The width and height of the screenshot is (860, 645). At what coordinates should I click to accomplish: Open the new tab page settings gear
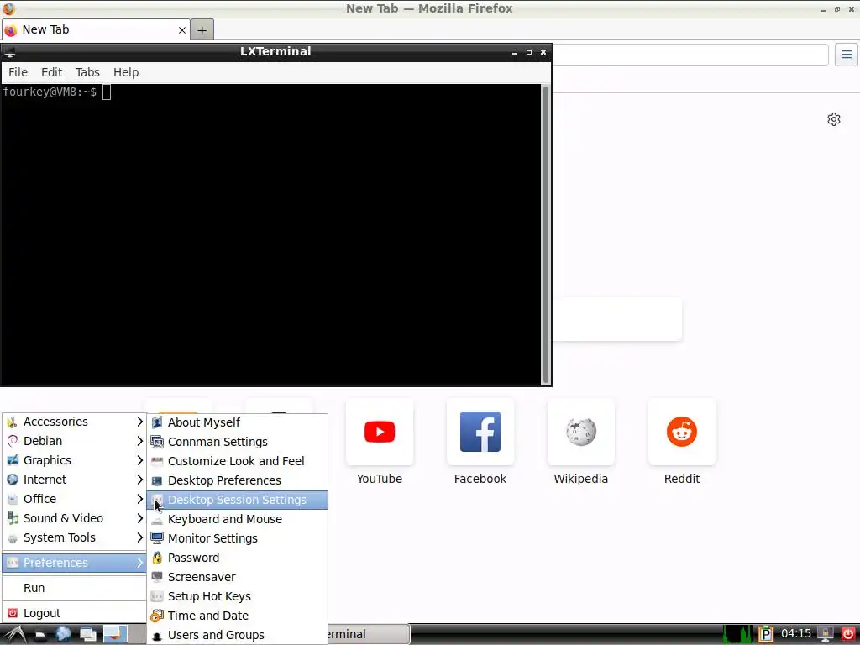[x=834, y=119]
